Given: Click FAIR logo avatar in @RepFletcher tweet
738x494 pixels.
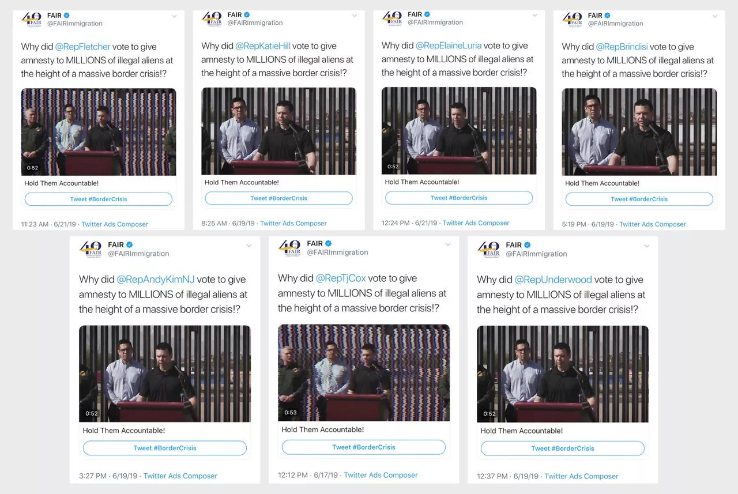Looking at the screenshot, I should pos(32,20).
